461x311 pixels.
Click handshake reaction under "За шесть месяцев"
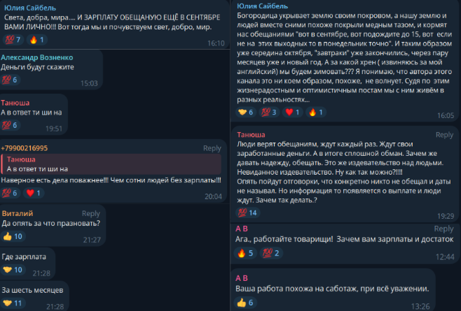[x=13, y=303]
